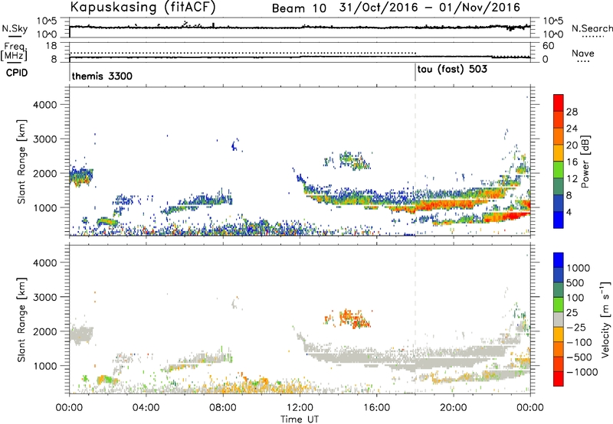The image size is (613, 424).
Task: Click the blue bottom of the Power colorbar
Action: [559, 220]
